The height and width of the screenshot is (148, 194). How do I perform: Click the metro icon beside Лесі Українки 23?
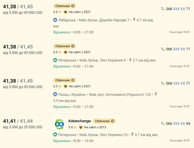click(55, 135)
